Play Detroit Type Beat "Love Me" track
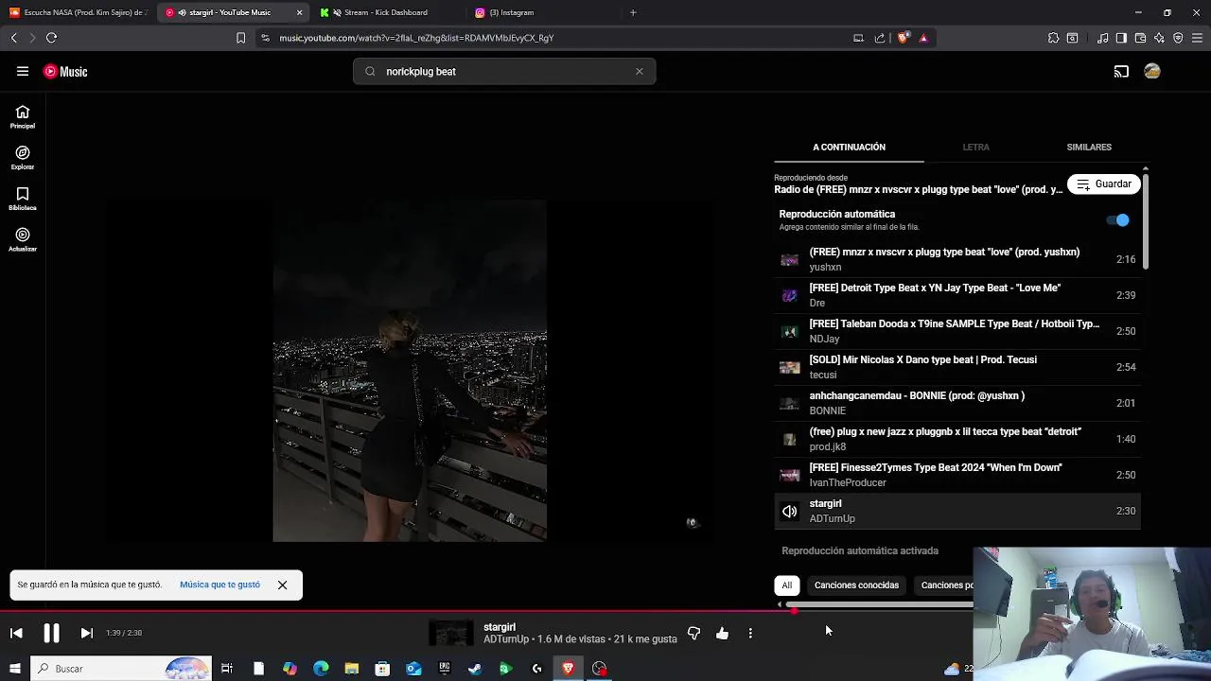This screenshot has width=1211, height=681. tap(957, 295)
